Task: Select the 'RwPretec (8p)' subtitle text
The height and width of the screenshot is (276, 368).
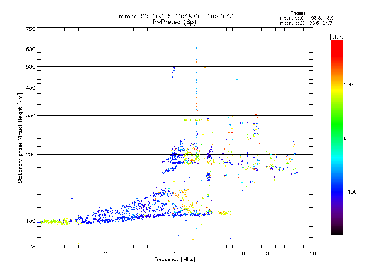Action: click(x=174, y=22)
